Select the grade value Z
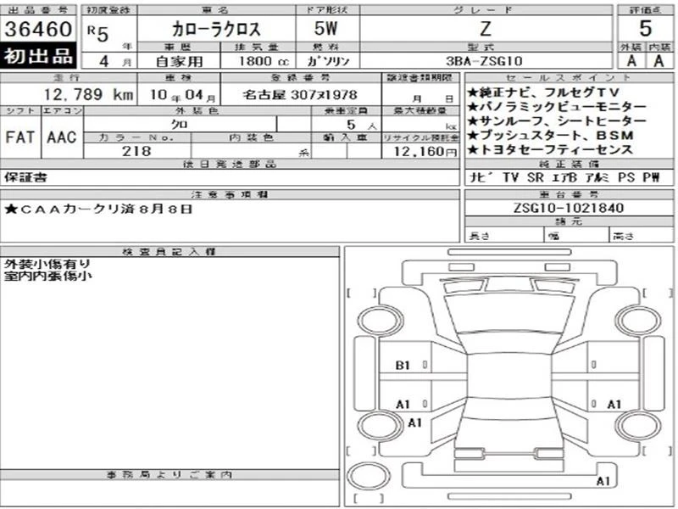The height and width of the screenshot is (509, 678). [x=486, y=29]
